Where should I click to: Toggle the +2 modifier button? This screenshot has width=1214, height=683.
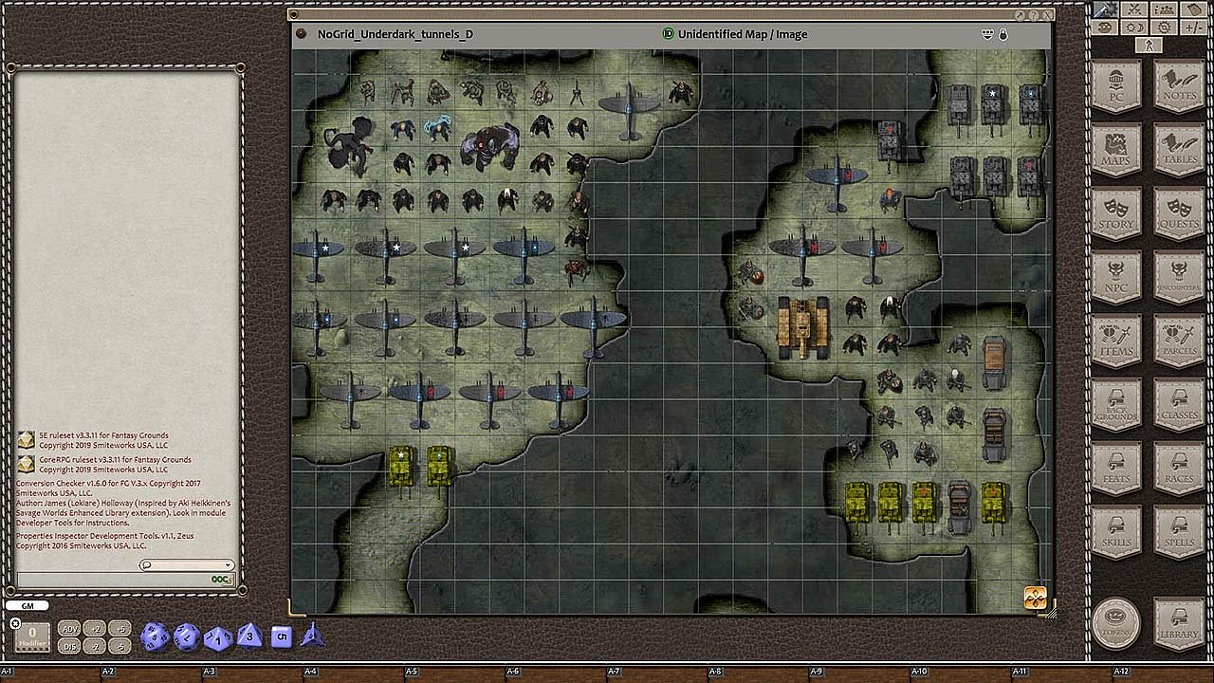(x=95, y=628)
